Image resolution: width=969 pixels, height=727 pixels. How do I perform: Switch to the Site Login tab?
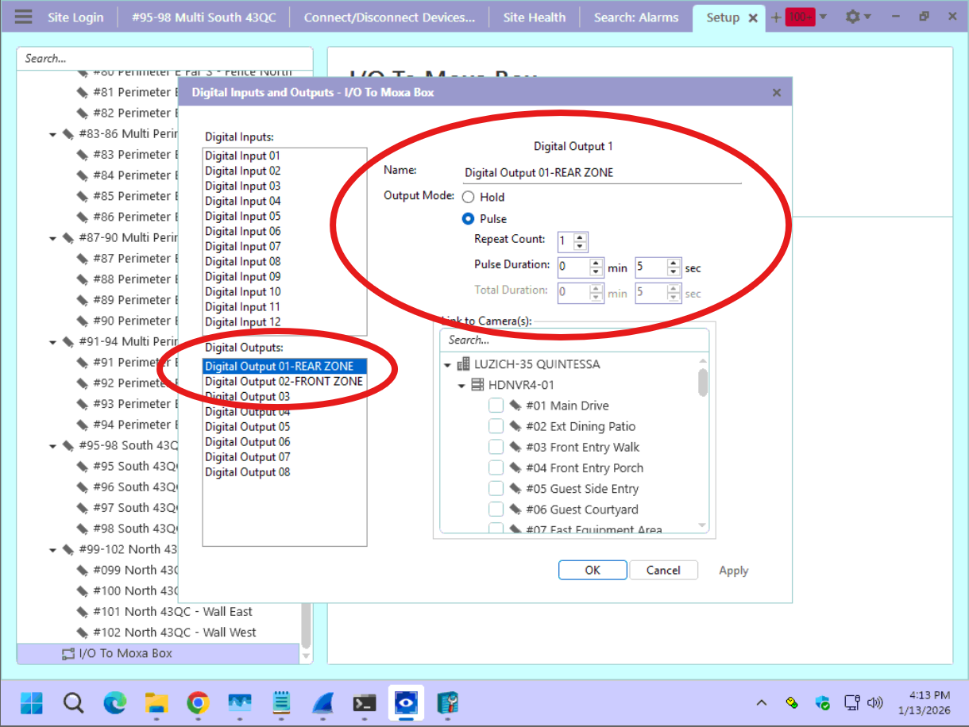coord(75,17)
